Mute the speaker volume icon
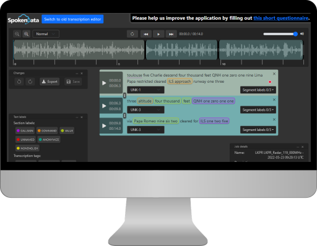The width and height of the screenshot is (317, 246). 302,34
